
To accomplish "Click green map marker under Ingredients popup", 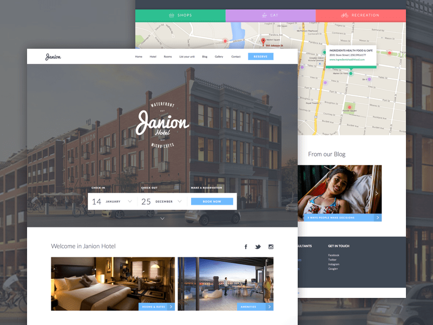I will coord(351,73).
